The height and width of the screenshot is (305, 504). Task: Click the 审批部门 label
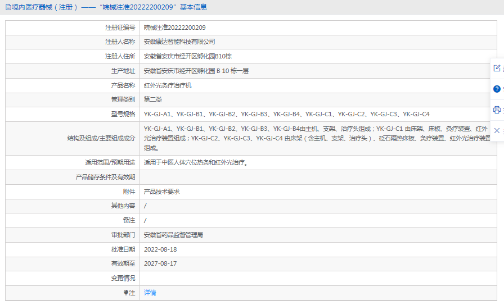pyautogui.click(x=123, y=235)
